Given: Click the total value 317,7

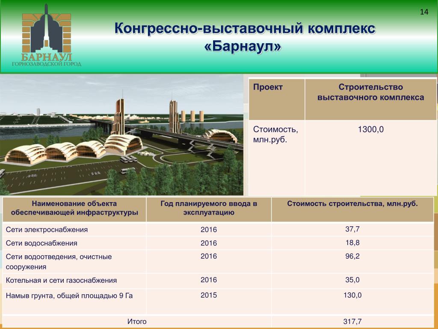Looking at the screenshot, I should 352,321.
